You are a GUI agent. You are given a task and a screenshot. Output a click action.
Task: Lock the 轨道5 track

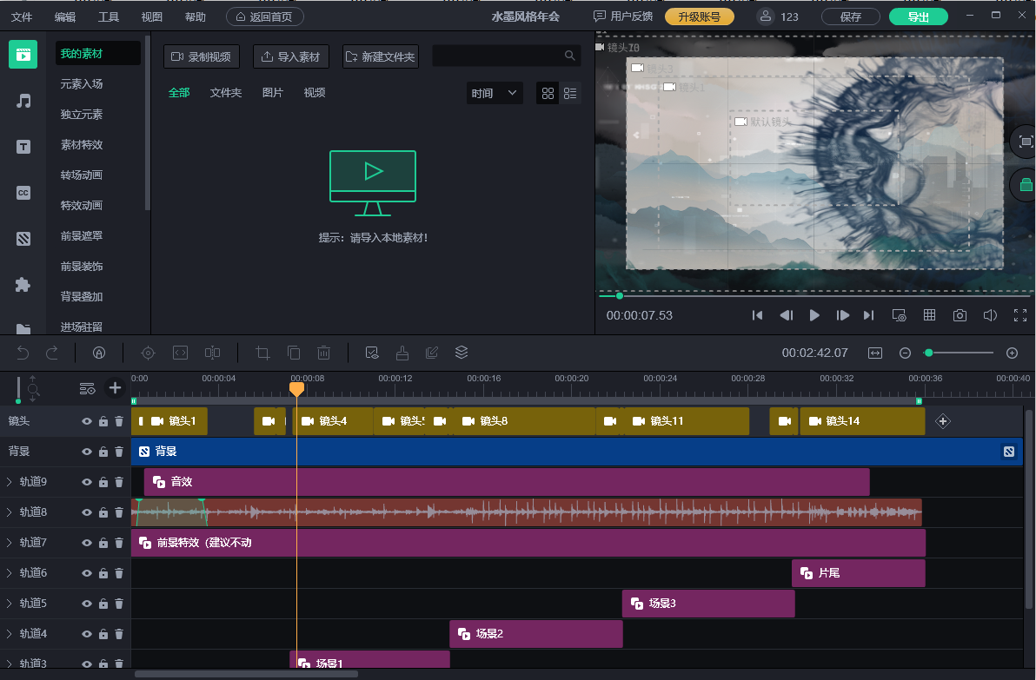tap(103, 604)
